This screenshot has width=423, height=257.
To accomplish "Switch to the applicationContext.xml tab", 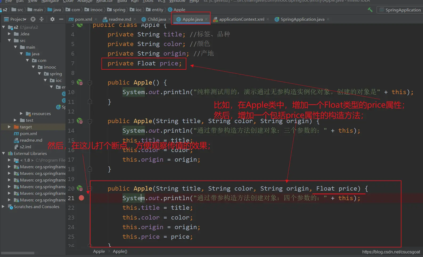I will (x=241, y=19).
